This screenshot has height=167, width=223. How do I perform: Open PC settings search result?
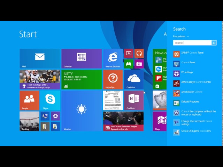194,74
